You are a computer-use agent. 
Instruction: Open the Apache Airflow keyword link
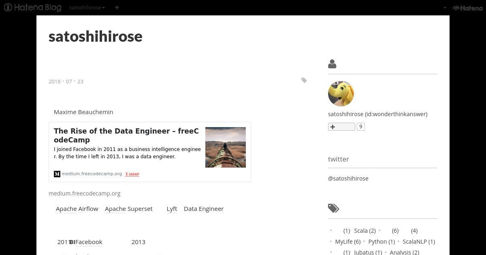coord(77,209)
